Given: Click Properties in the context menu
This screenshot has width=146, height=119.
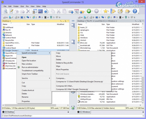Looking at the screenshot, I should click(x=26, y=101).
